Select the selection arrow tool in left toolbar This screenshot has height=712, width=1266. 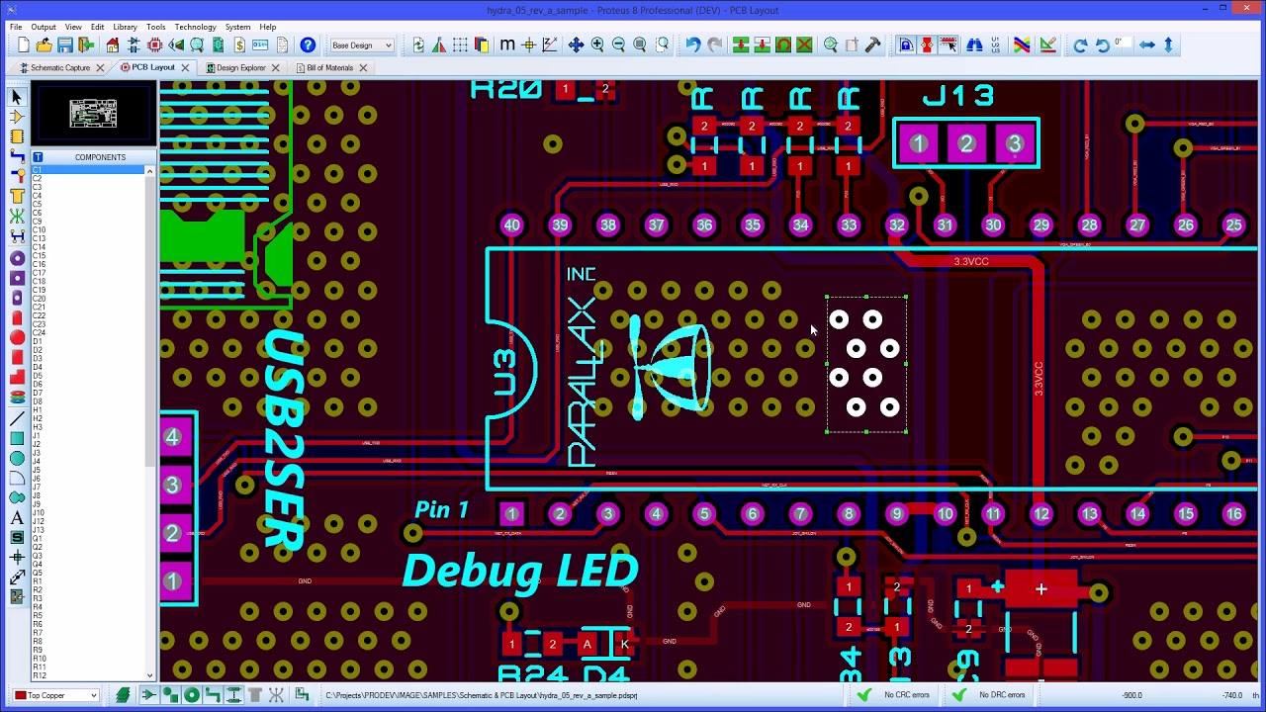(14, 97)
